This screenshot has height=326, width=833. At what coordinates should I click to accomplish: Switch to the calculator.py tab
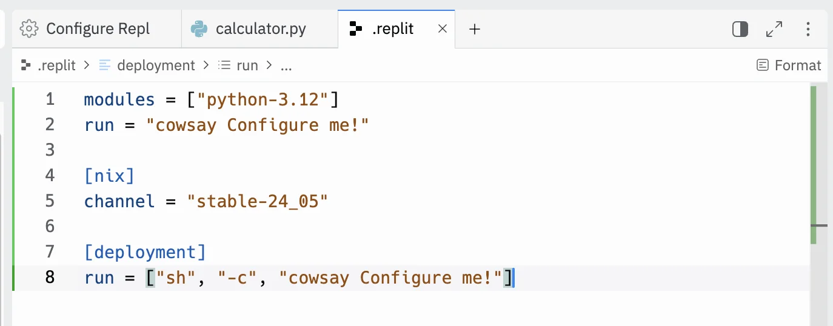click(259, 28)
